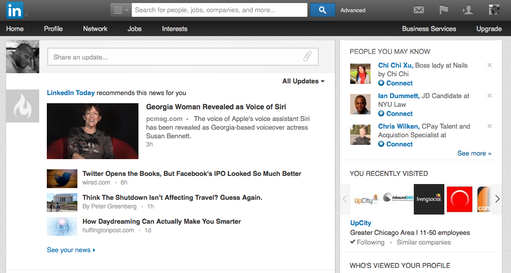Select the red circle company logo
This screenshot has width=511, height=273.
tap(460, 199)
